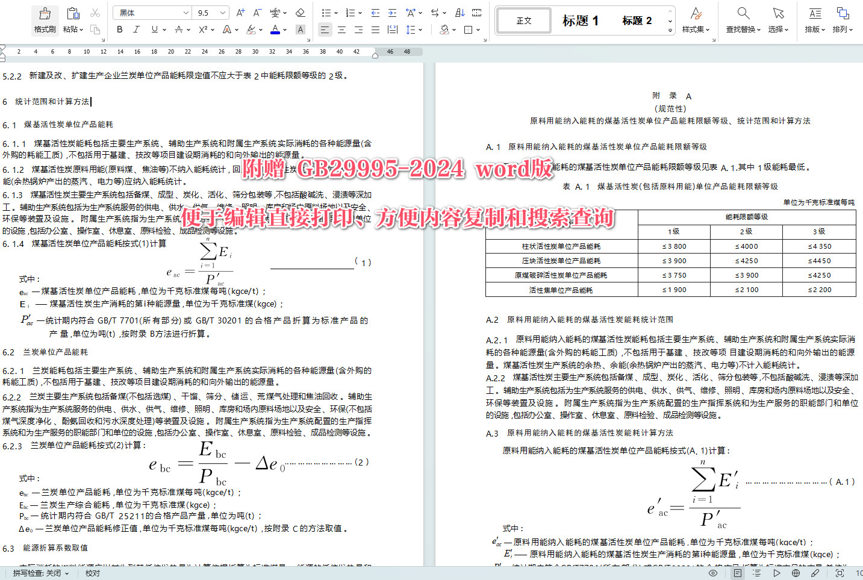Click 校对 in the status bar
Screen dimensions: 863x580
[92, 573]
